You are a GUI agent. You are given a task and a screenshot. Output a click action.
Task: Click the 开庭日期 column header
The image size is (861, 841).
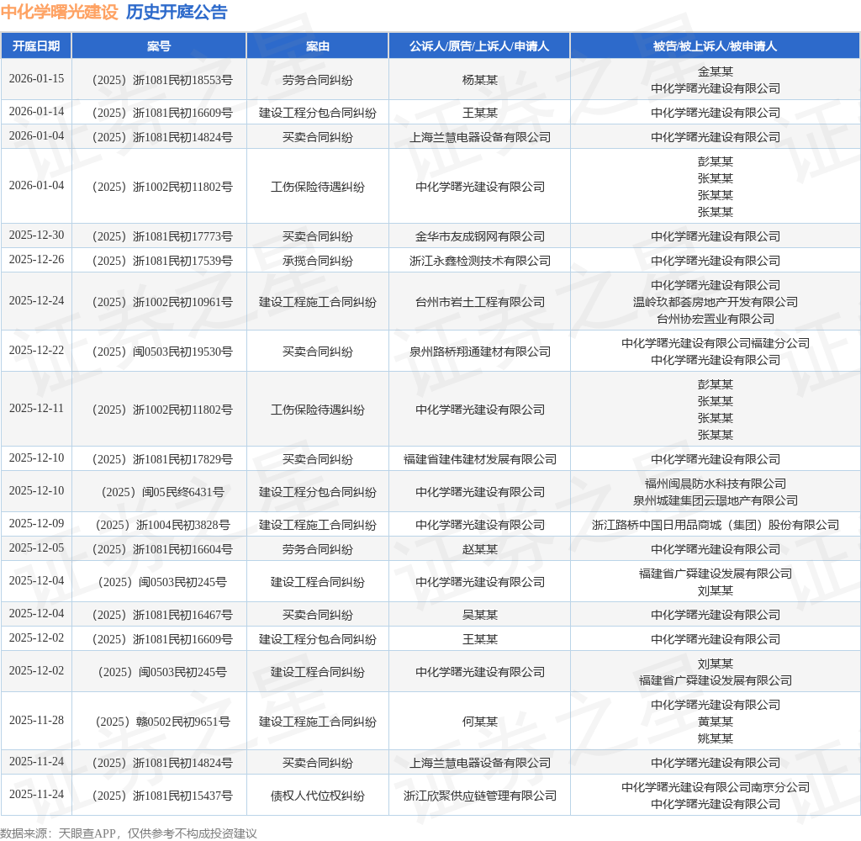36,46
